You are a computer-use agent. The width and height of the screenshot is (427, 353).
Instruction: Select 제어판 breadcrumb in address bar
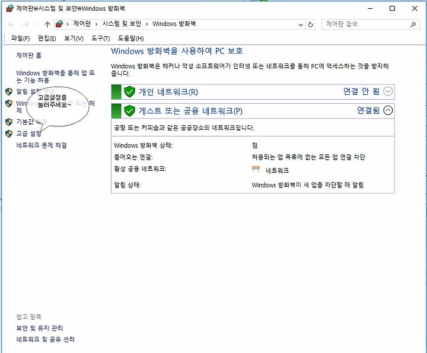[x=82, y=24]
